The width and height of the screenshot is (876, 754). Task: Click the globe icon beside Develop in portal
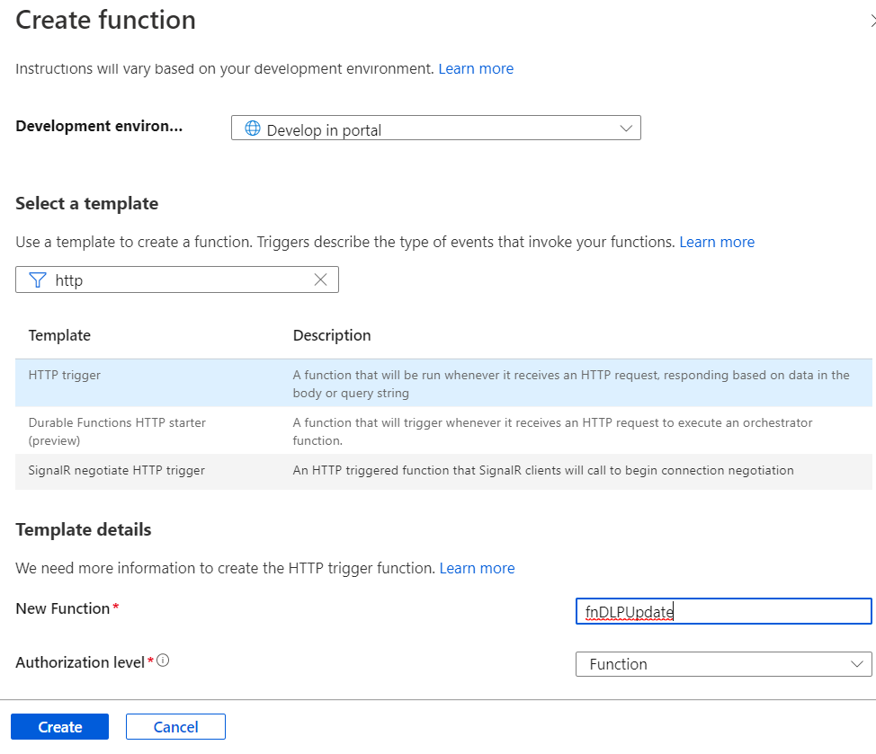[253, 129]
